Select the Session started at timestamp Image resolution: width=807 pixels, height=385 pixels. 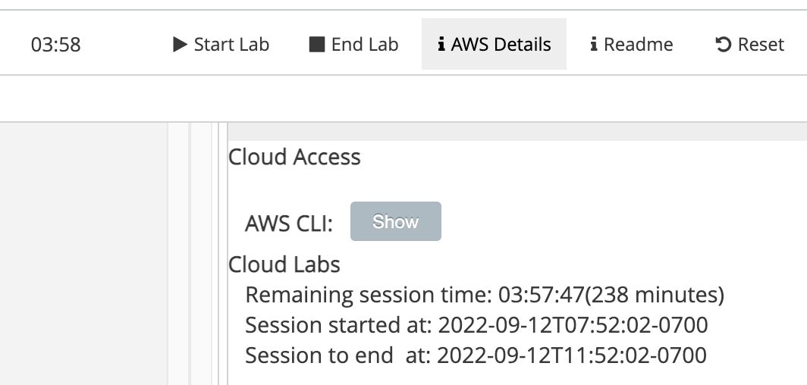(573, 325)
